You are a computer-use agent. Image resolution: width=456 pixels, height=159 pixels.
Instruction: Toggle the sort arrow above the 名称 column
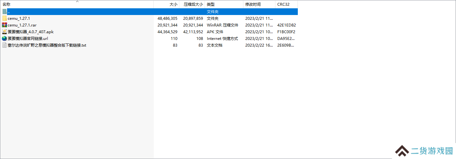coord(77,2)
